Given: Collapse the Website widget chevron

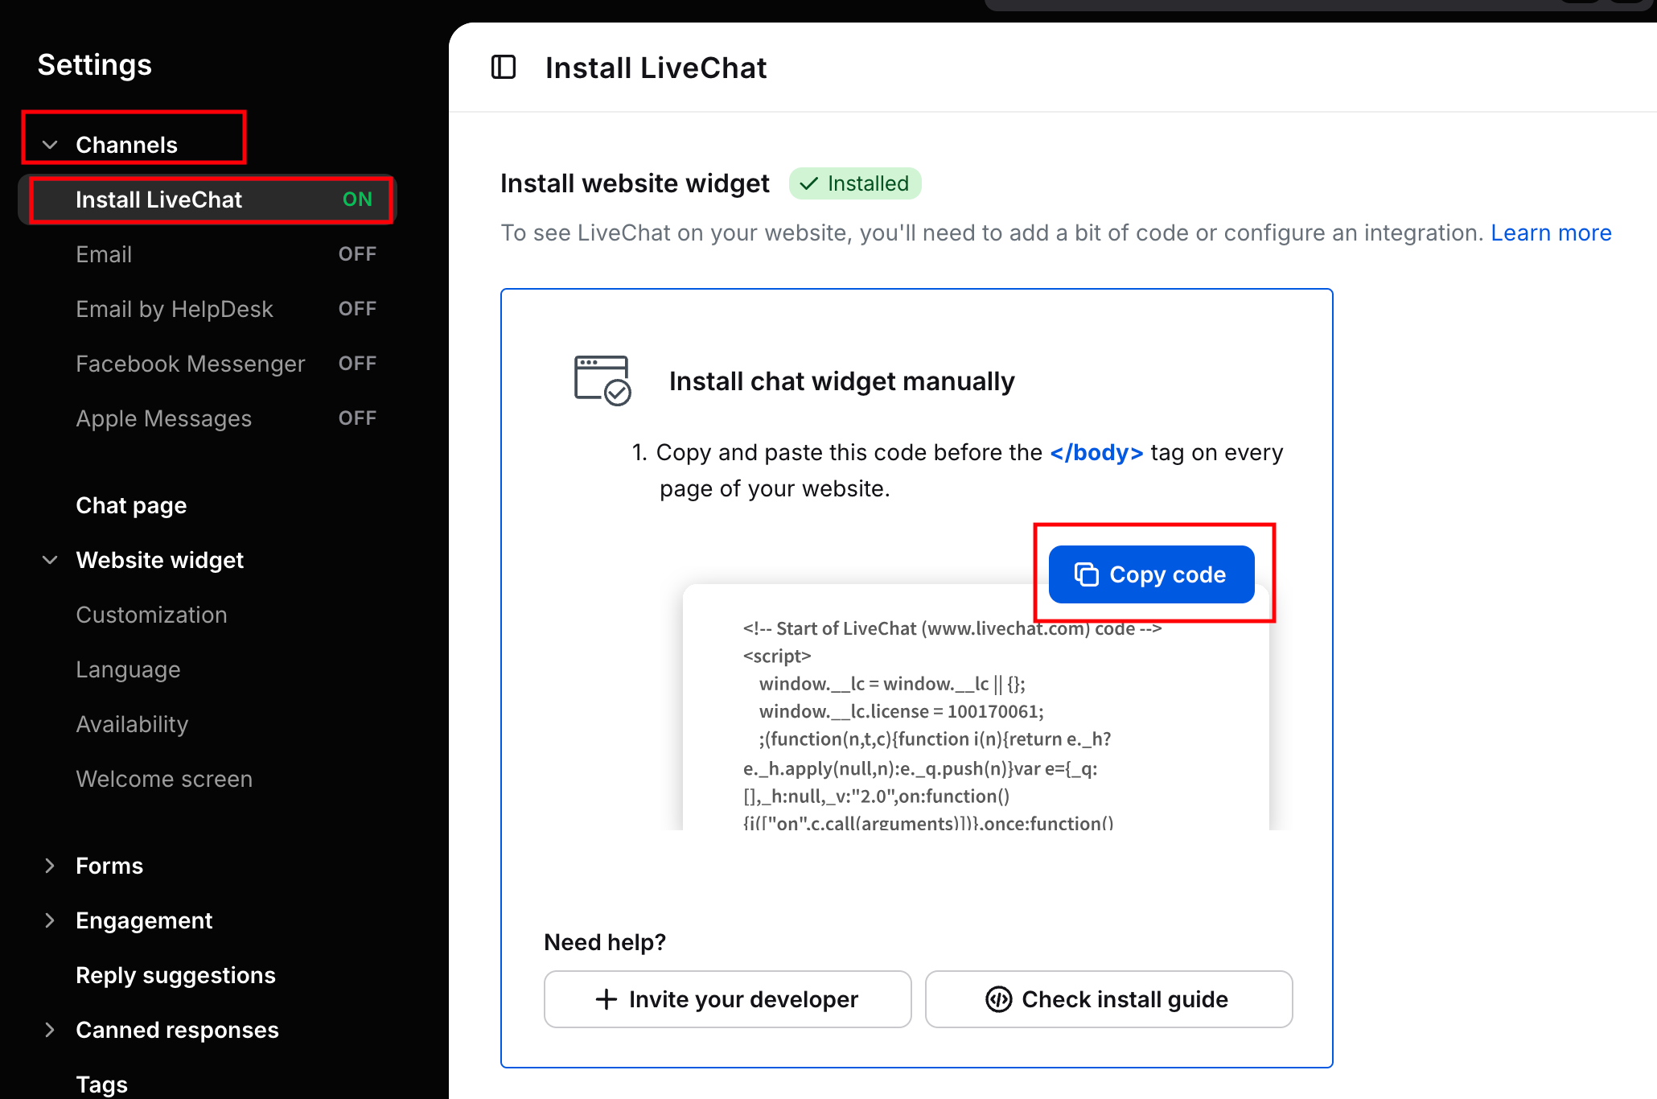Looking at the screenshot, I should (x=50, y=560).
